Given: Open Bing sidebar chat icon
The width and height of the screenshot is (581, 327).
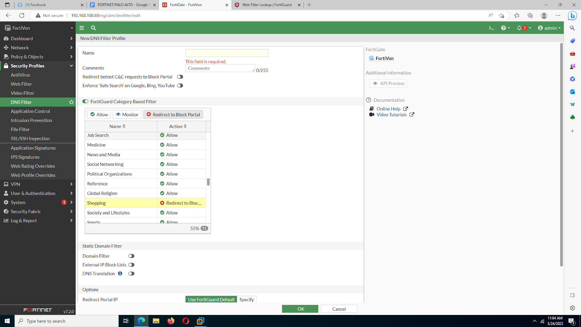Looking at the screenshot, I should tap(572, 16).
